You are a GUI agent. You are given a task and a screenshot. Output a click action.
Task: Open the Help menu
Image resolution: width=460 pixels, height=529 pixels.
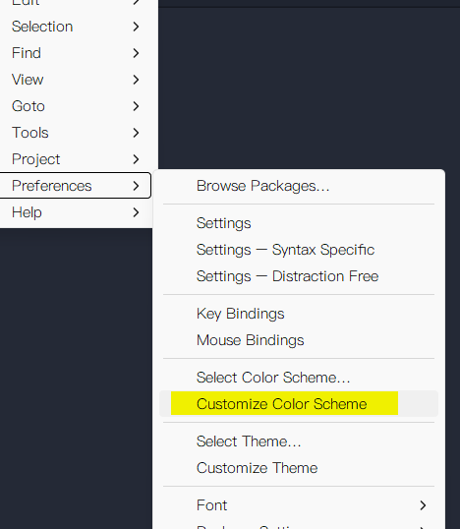76,212
